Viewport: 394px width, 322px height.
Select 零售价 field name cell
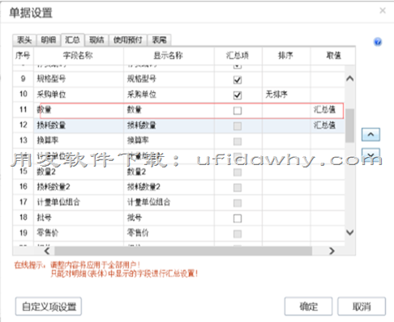point(79,233)
